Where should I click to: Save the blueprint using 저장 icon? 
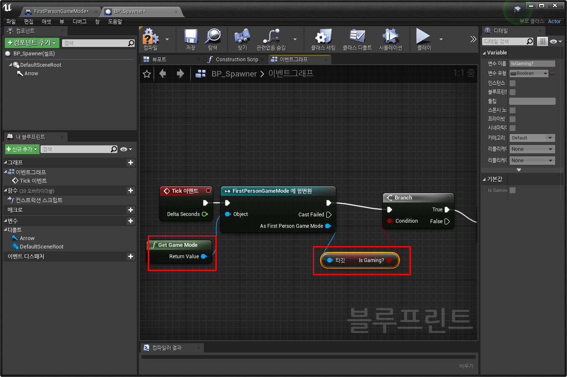tap(191, 39)
